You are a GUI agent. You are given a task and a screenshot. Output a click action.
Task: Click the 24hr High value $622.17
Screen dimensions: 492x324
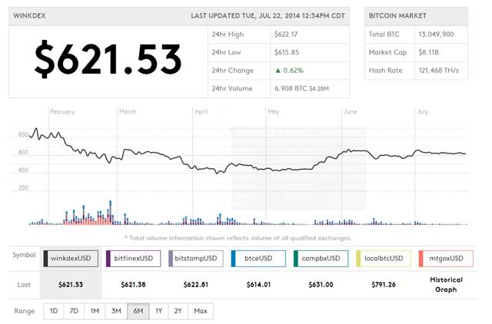point(286,35)
